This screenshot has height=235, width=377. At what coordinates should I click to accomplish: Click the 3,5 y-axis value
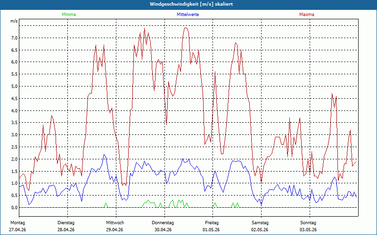pyautogui.click(x=14, y=123)
